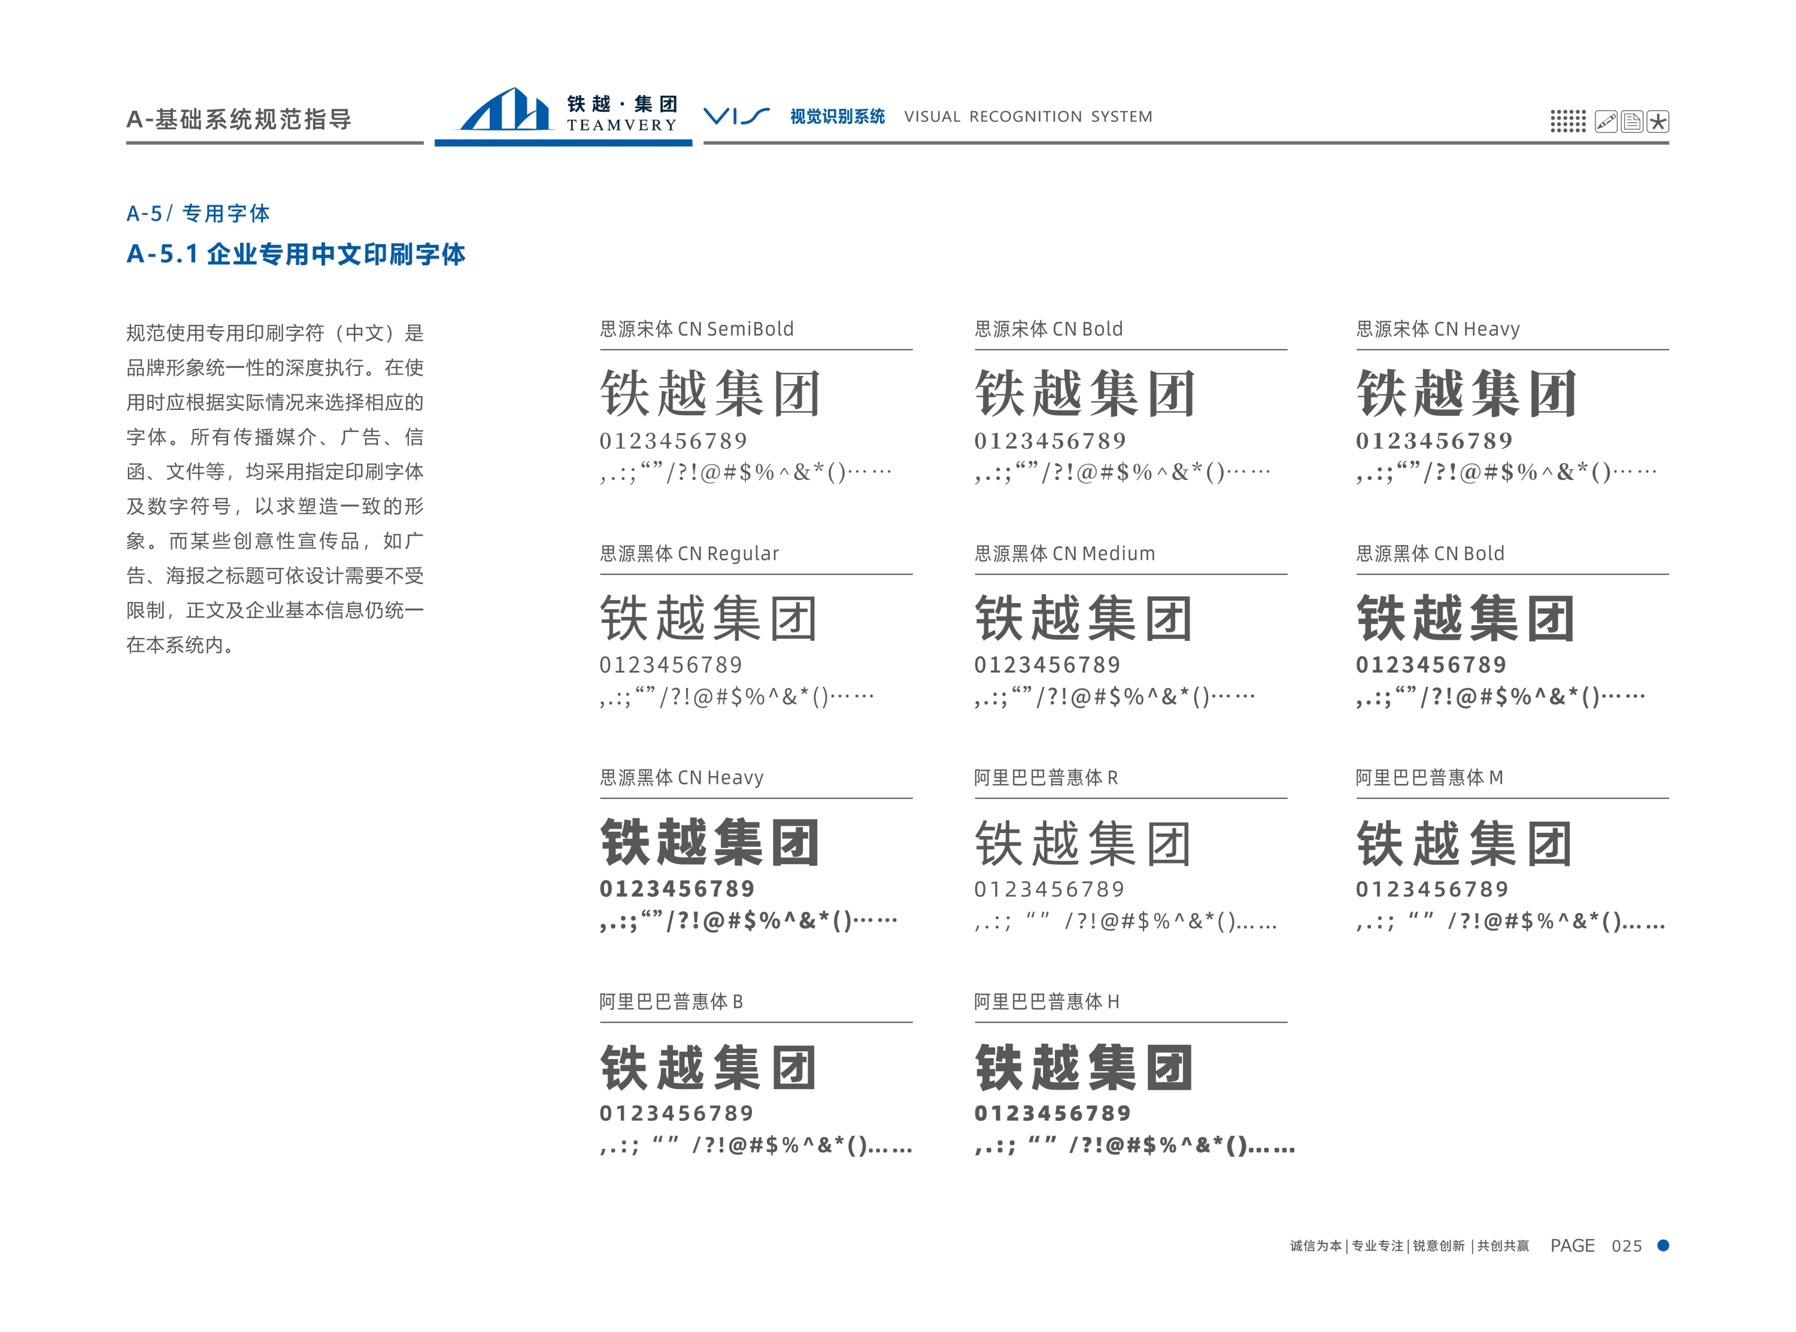Click paragraph line starting '函、文件等'
The width and height of the screenshot is (1796, 1332).
point(275,472)
